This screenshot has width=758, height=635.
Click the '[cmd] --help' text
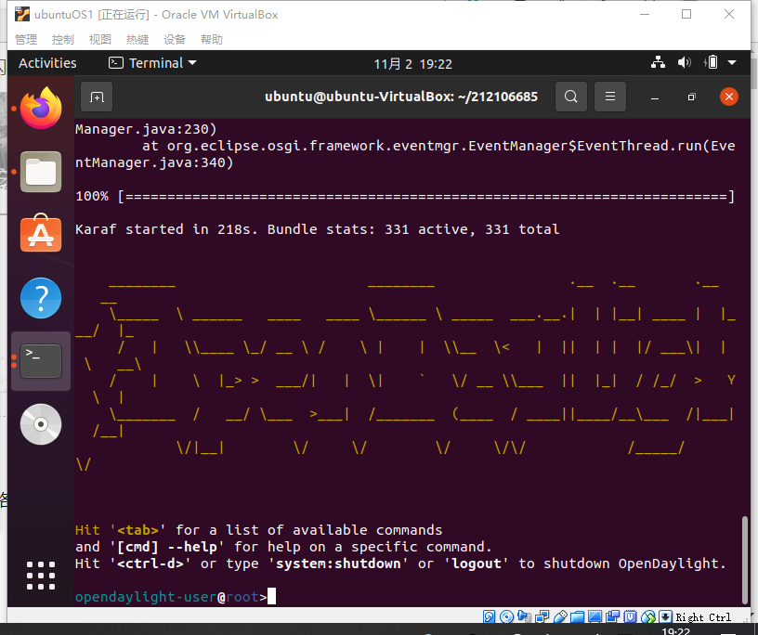pos(167,547)
